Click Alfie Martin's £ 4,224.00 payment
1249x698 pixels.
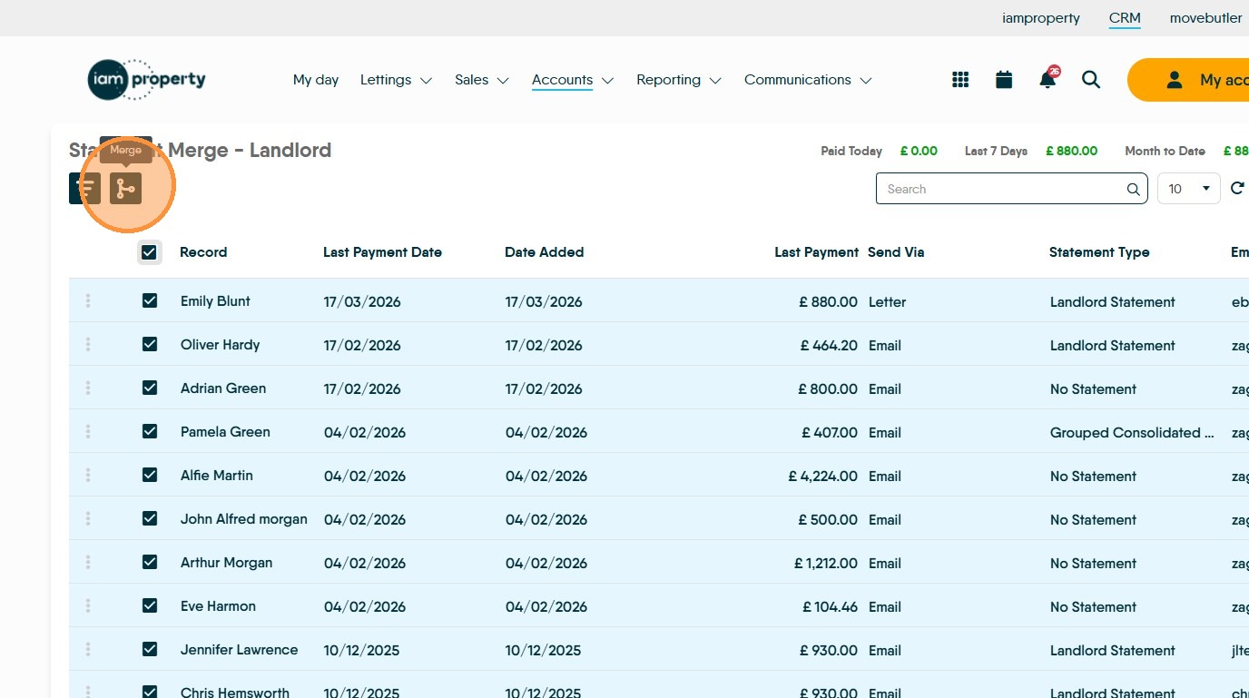[823, 476]
